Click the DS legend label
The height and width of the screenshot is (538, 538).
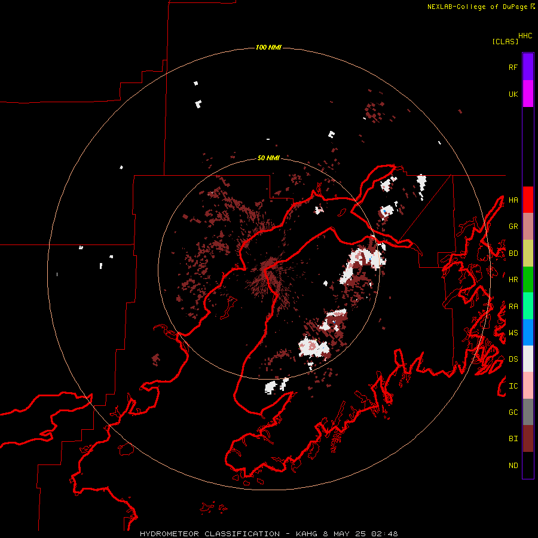coord(513,359)
